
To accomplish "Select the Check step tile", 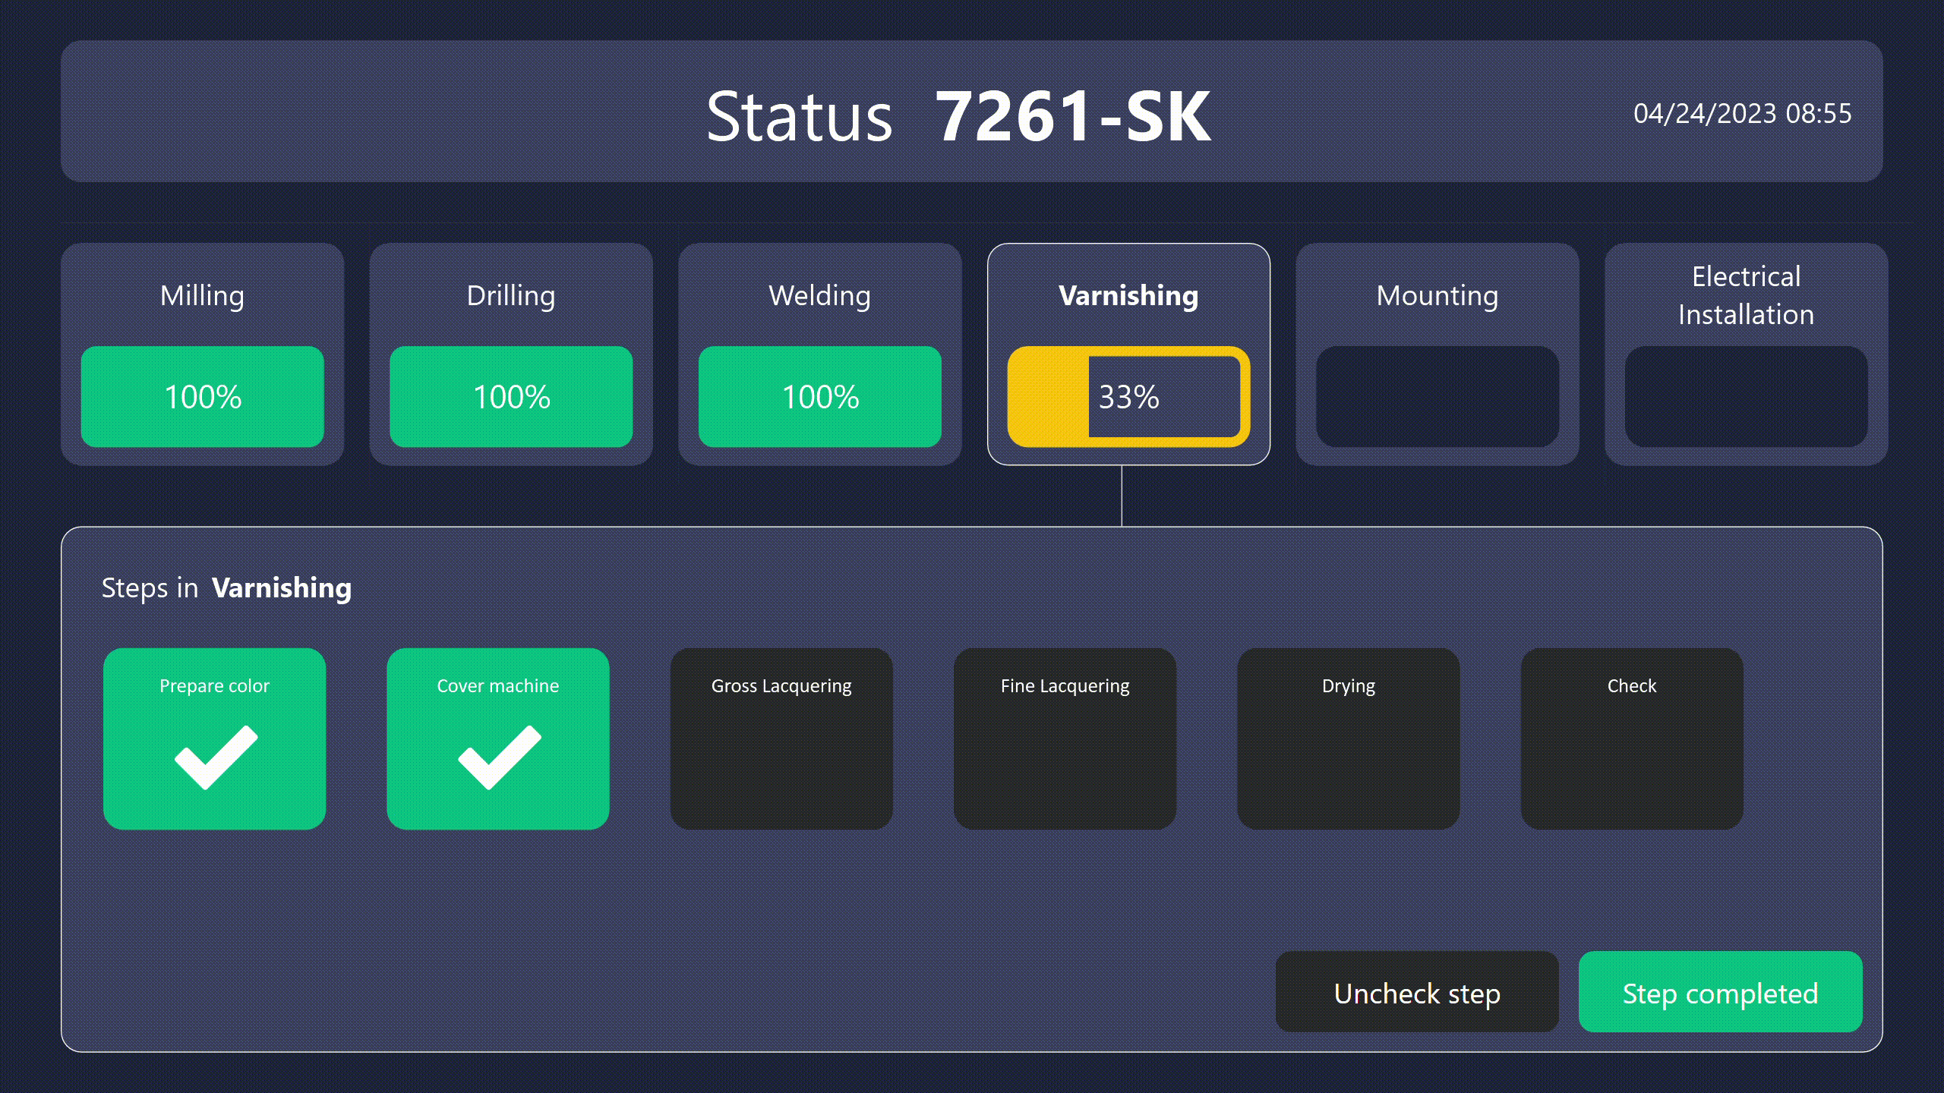I will [1632, 739].
